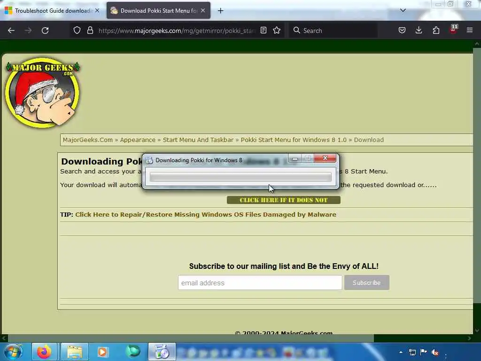Screen dimensions: 481x361
Task: Click the extension icon with badge 11
Action: click(x=453, y=30)
